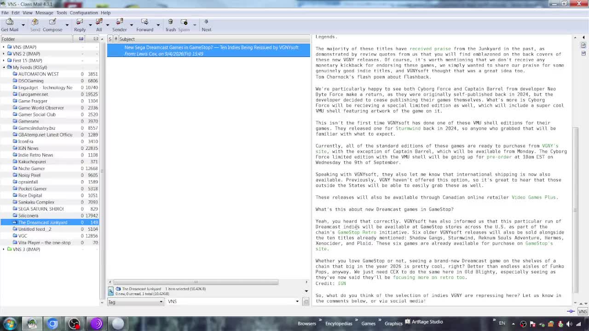Click the quick search magnifier icon
The image size is (589, 331).
(x=111, y=291)
